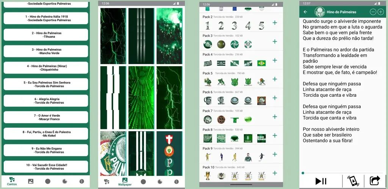Tap the lyric line 'Que sabe ser brasileiro'
This screenshot has height=189, width=388.
tap(327, 135)
